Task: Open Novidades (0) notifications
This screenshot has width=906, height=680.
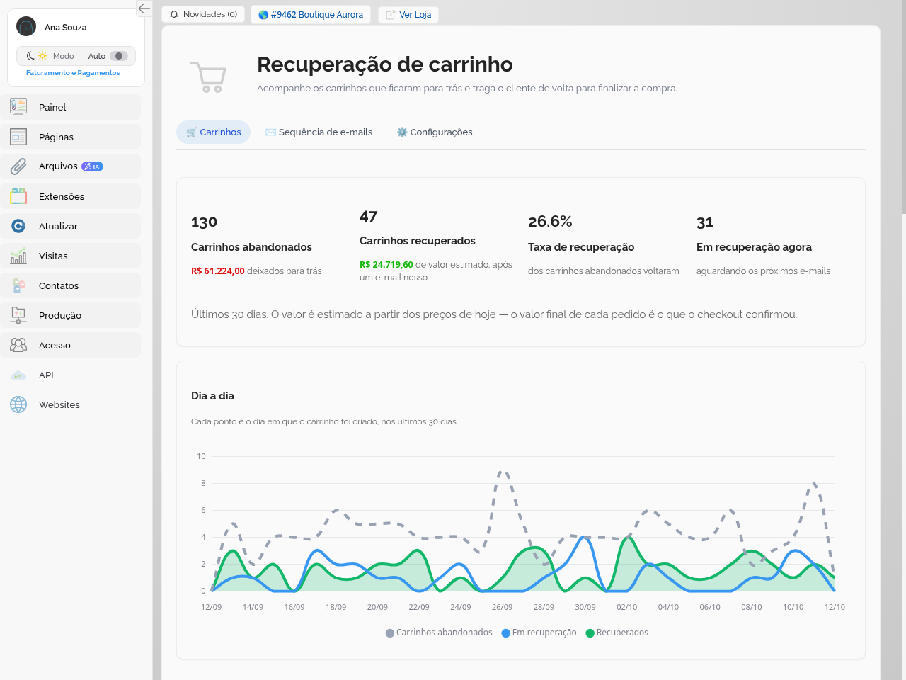Action: [203, 14]
